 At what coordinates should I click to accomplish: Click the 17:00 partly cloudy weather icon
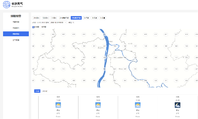coord(138,105)
